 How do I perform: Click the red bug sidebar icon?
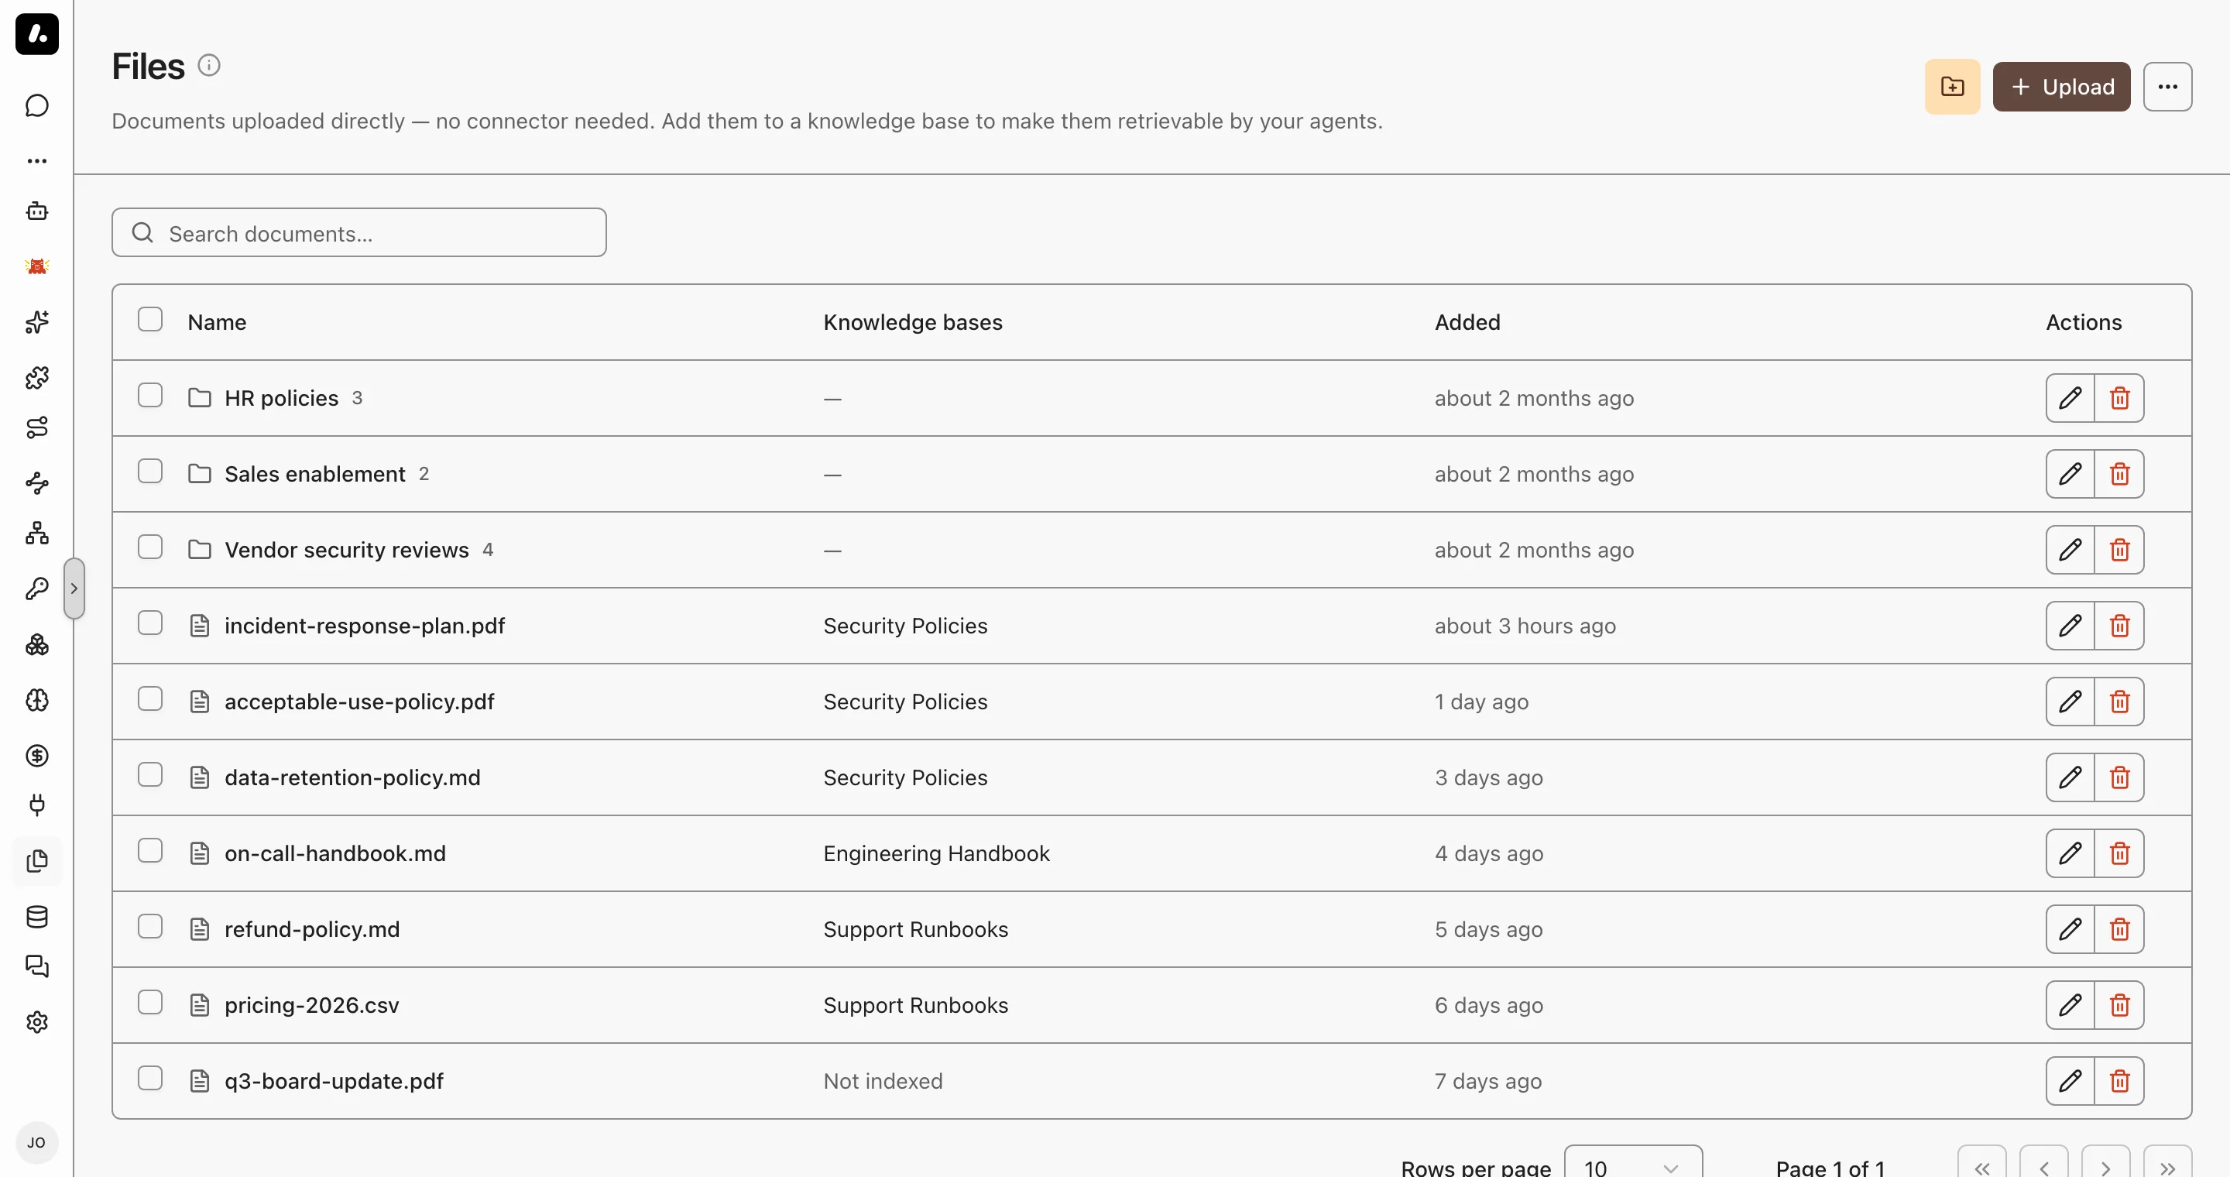(x=37, y=266)
